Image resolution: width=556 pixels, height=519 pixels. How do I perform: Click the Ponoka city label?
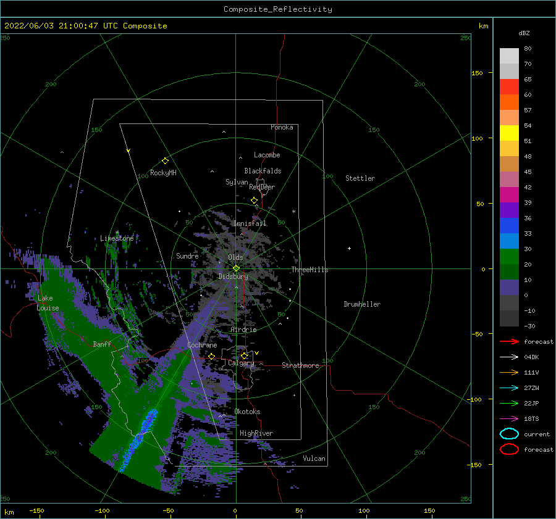[x=282, y=127]
